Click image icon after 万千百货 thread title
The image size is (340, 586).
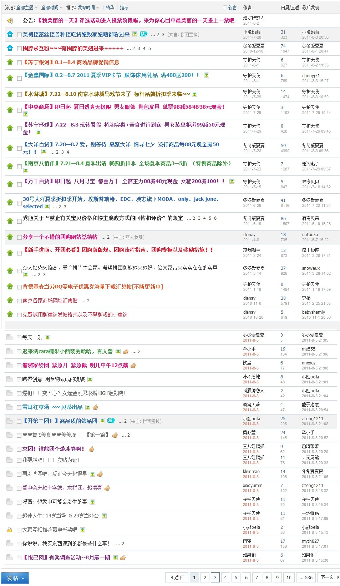point(232,181)
